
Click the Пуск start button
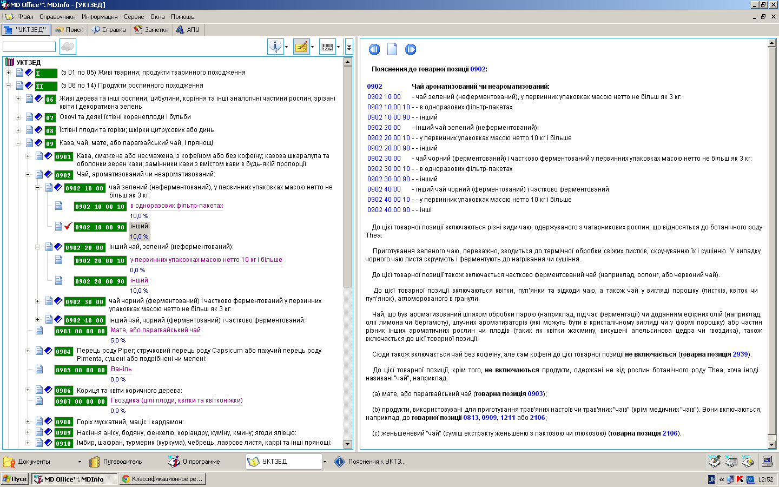(15, 479)
